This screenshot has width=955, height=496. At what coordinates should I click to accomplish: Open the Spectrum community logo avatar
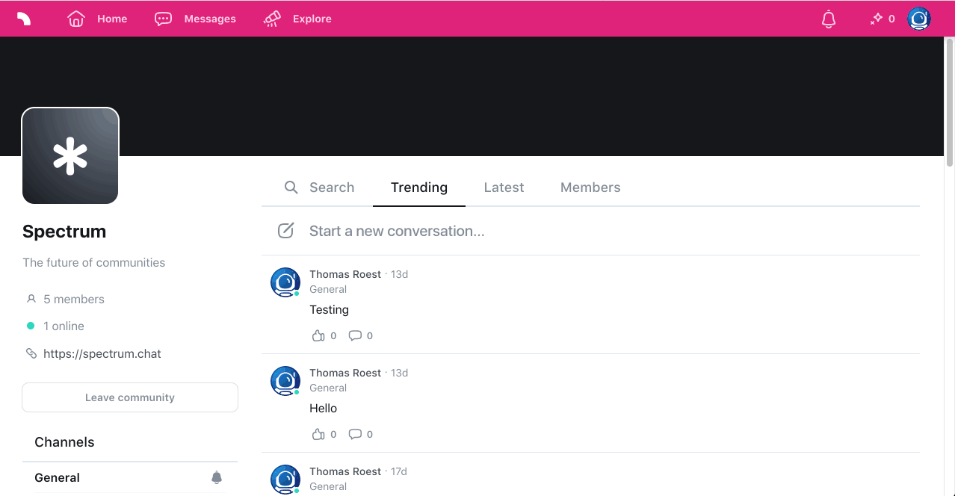[69, 155]
